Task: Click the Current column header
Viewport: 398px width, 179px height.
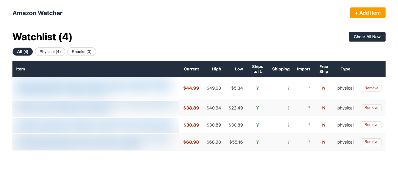Action: pyautogui.click(x=191, y=69)
